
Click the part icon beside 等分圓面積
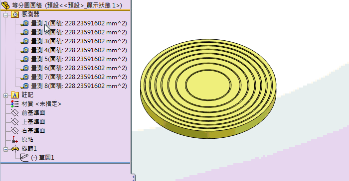tap(5, 5)
